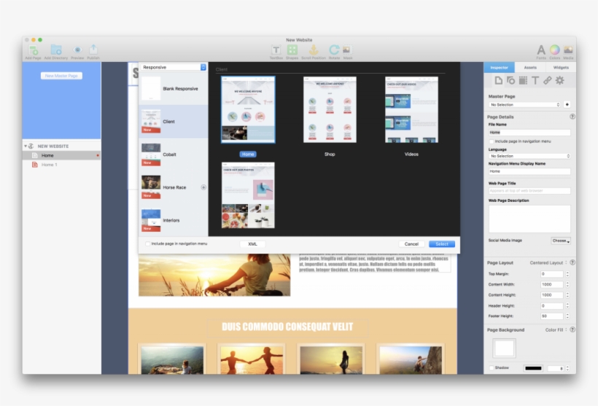
Task: Open the Shapes tool
Action: [x=292, y=50]
